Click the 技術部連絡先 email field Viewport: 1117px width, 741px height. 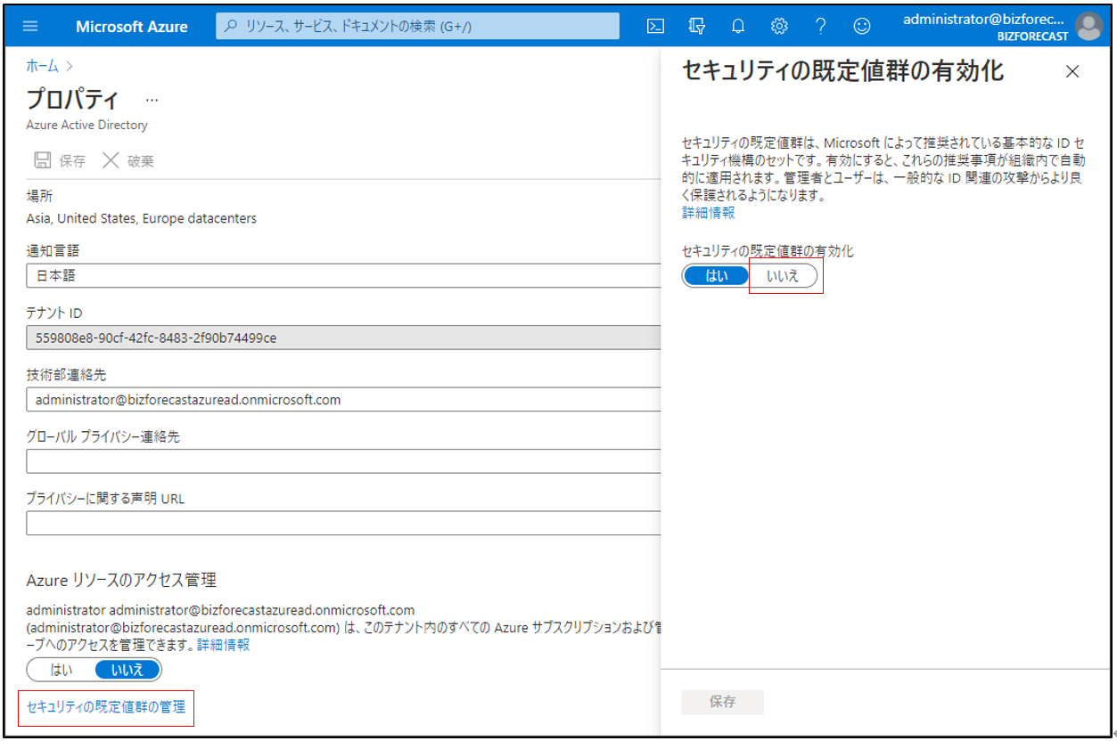tap(343, 400)
